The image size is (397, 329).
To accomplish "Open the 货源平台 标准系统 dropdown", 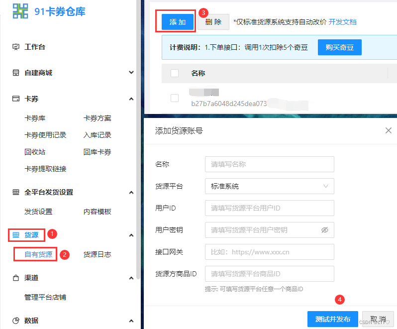I will click(x=270, y=186).
